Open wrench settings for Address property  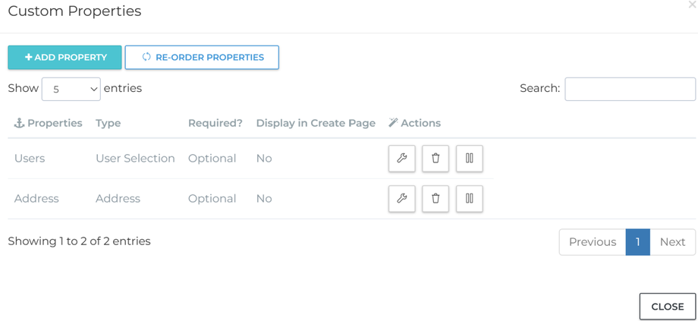tap(401, 198)
